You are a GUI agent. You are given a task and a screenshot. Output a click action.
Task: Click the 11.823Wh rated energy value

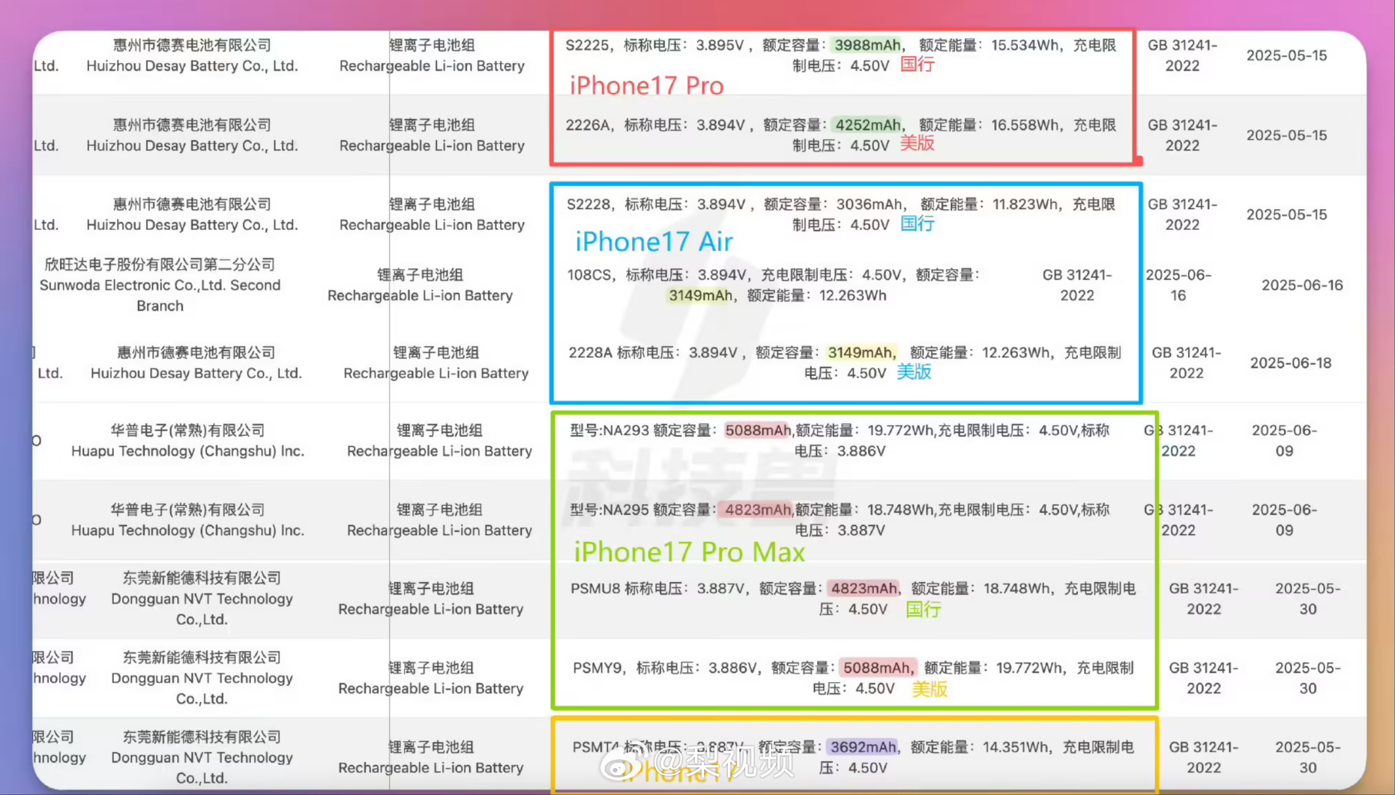coord(1026,205)
